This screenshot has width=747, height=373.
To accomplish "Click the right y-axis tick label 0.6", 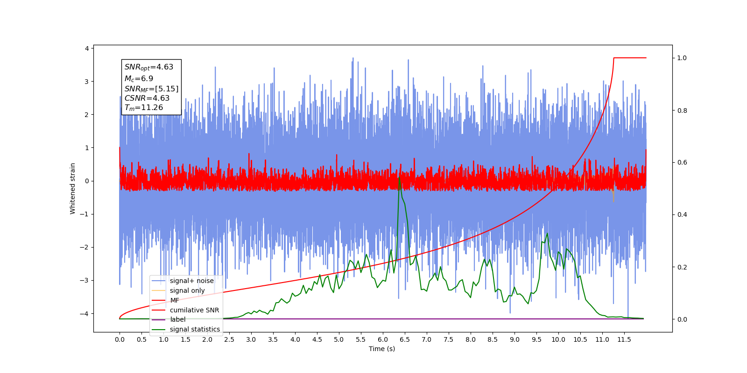I will 682,162.
